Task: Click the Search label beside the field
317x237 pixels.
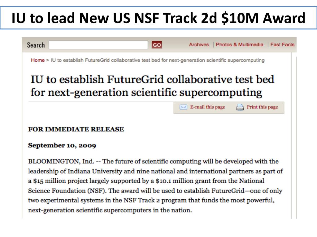Action: (36, 45)
